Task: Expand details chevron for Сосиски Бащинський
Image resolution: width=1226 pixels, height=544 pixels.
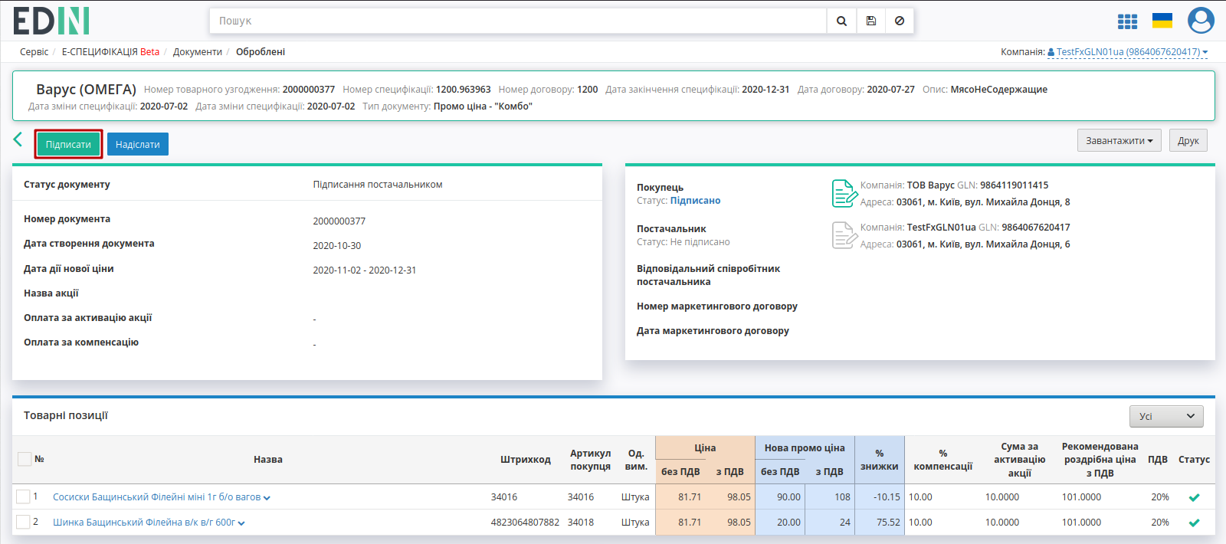Action: point(267,498)
